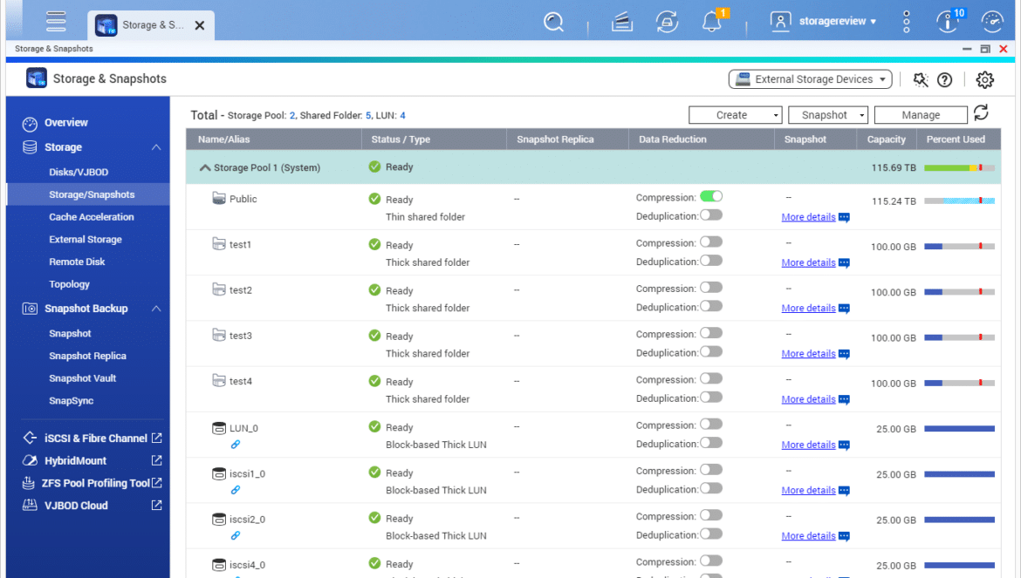This screenshot has height=578, width=1021.
Task: Click the user avatar icon for storagereview
Action: [780, 22]
